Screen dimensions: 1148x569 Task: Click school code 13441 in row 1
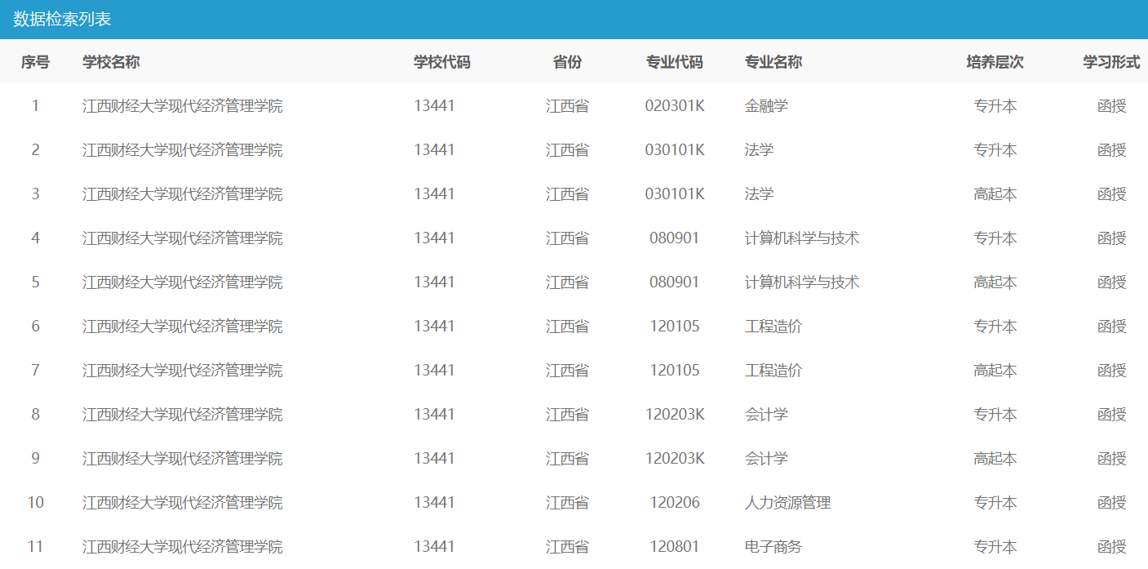pos(434,106)
